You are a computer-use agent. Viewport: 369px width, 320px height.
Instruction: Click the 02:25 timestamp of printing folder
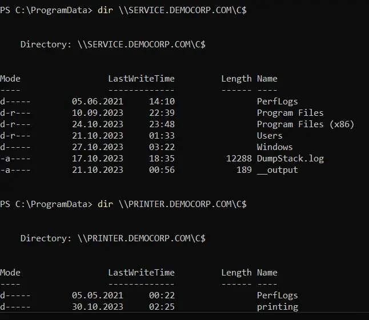162,307
